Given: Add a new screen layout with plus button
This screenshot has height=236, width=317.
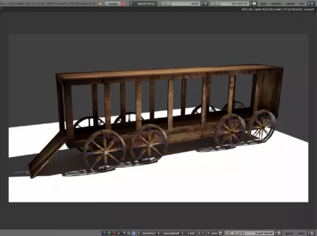Looking at the screenshot, I should (217, 4).
